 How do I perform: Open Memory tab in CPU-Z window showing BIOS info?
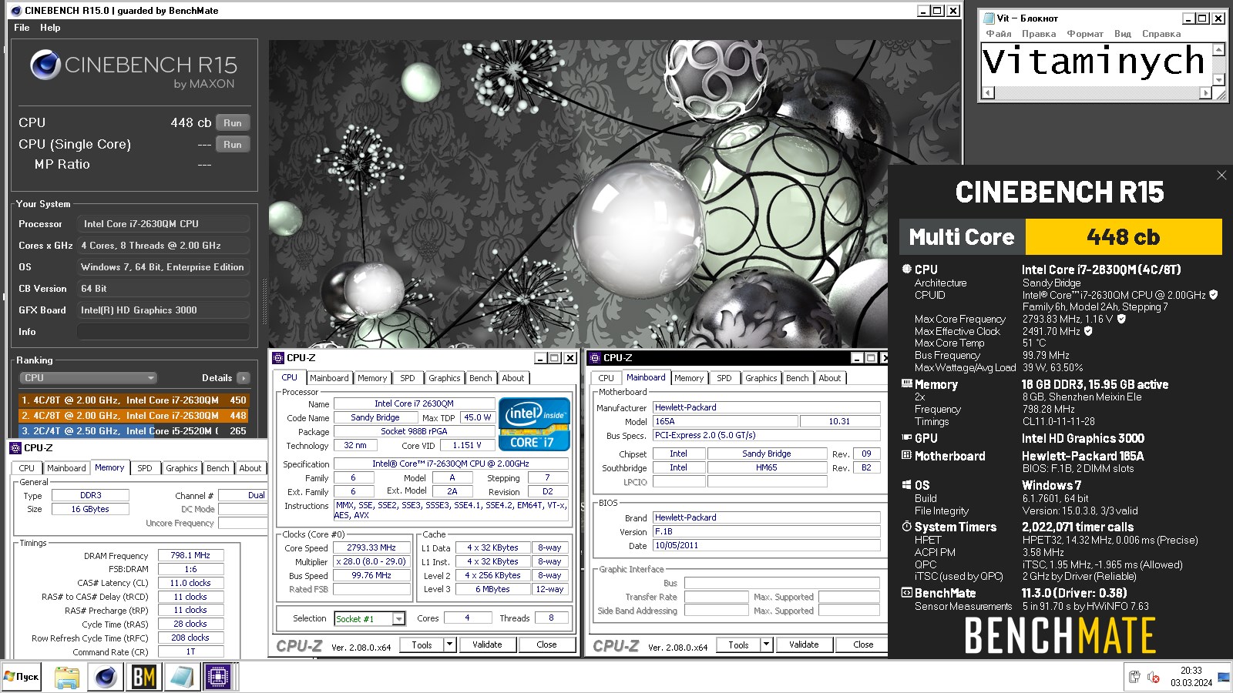689,378
